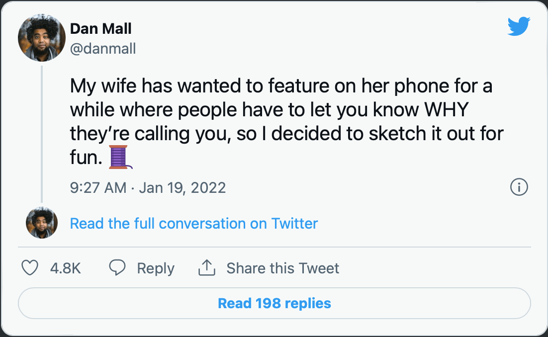Click the reply speech bubble icon
The image size is (548, 337).
point(117,267)
